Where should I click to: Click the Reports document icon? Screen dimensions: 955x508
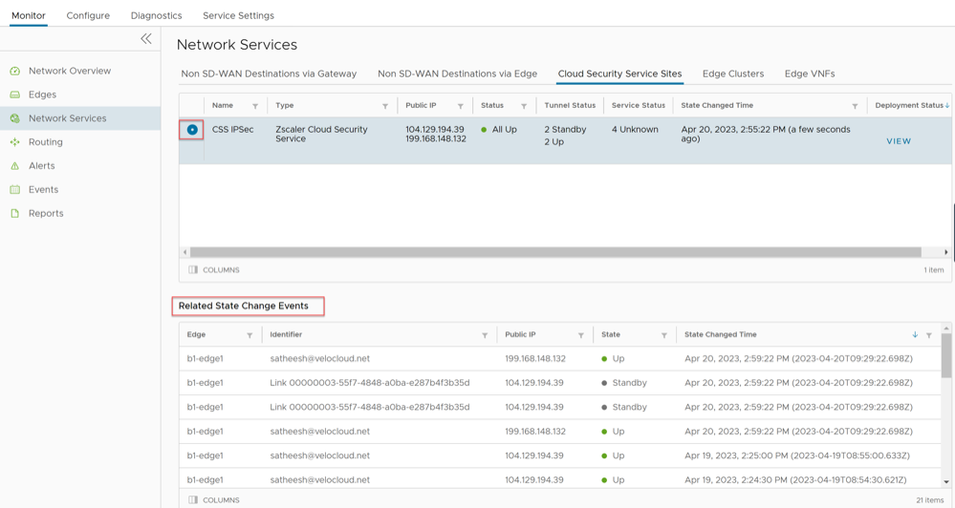tap(14, 214)
